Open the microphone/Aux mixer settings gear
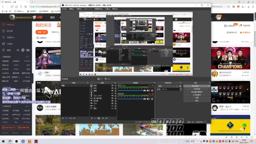 point(152,91)
